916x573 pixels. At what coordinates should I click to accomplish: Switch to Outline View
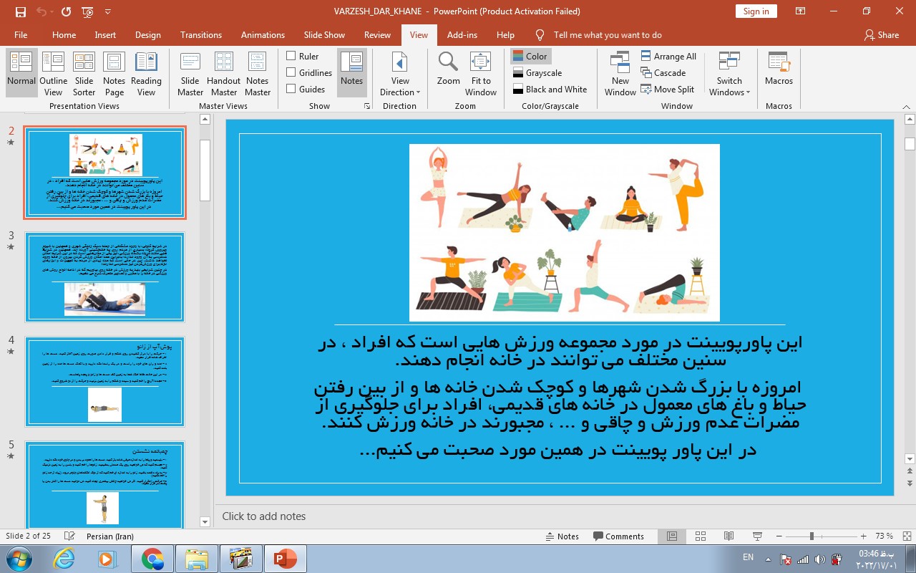click(54, 74)
